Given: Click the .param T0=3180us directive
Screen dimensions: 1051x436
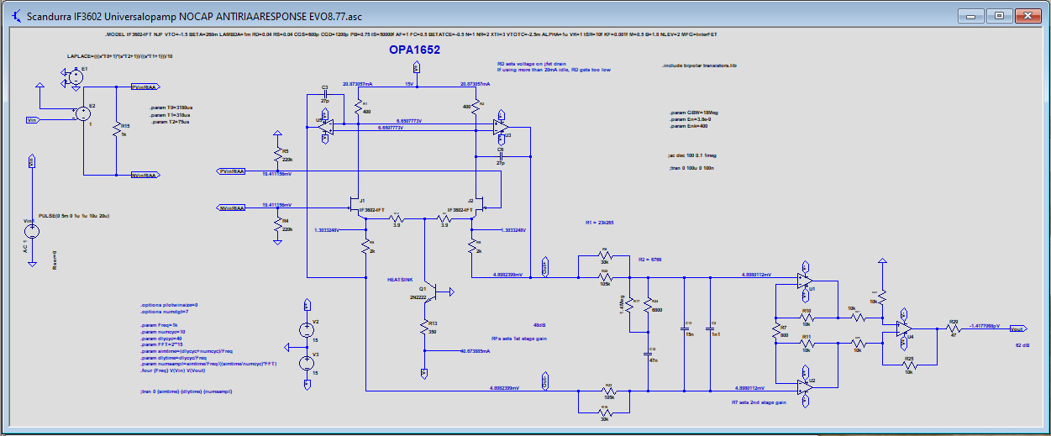Looking at the screenshot, I should (171, 108).
